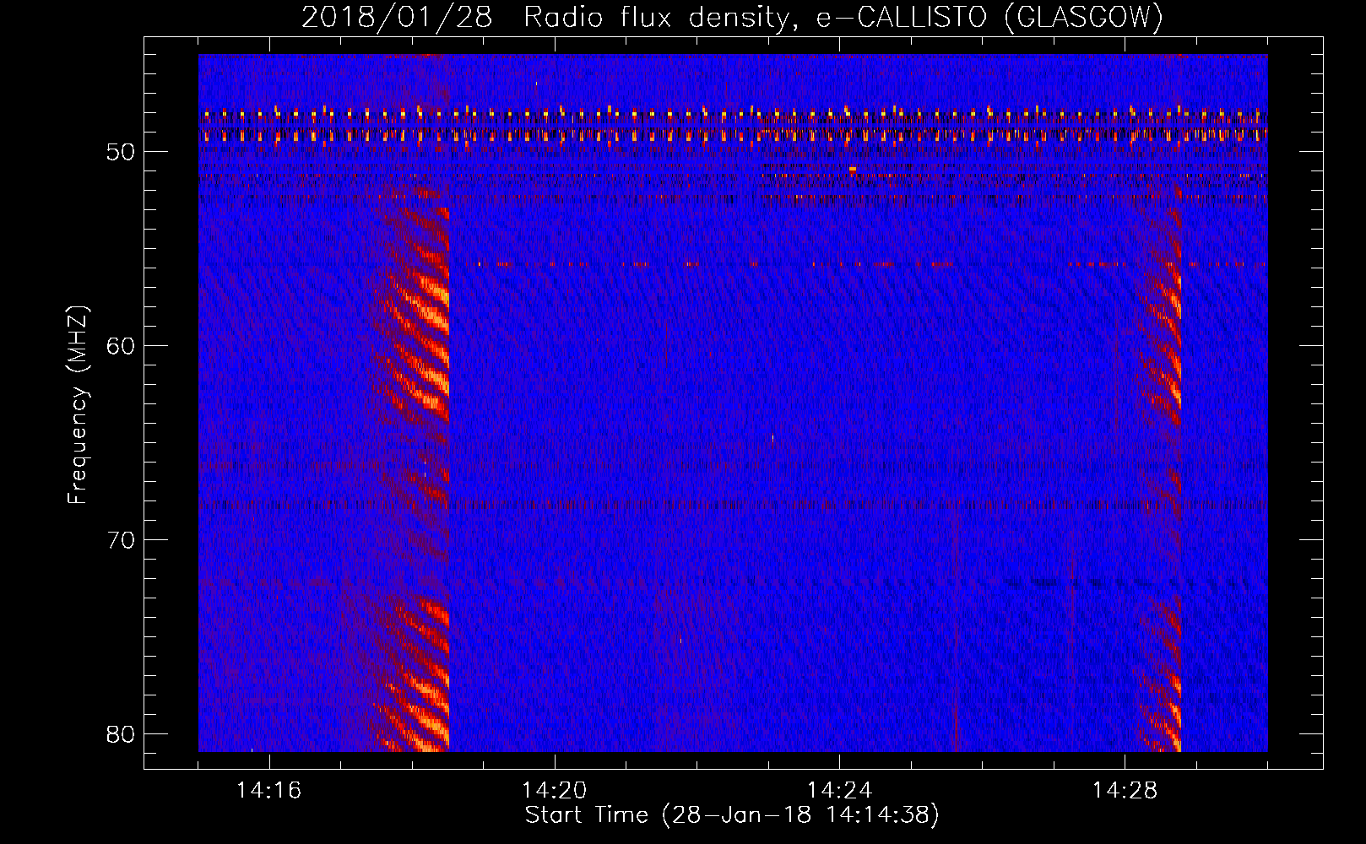Image resolution: width=1366 pixels, height=844 pixels.
Task: Click the 80 label on left frequency axis
Action: click(x=122, y=734)
